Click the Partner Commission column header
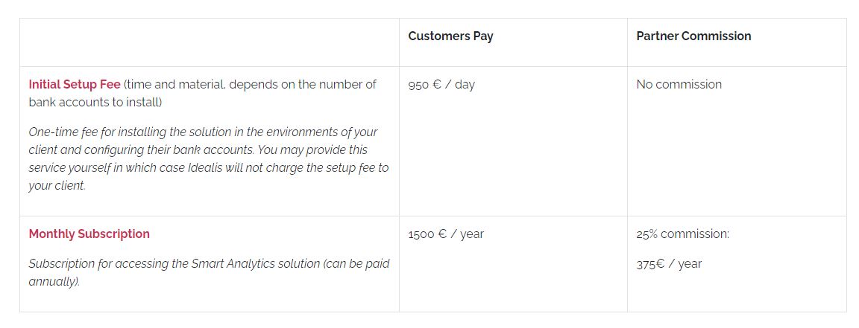859x328 pixels. [693, 36]
